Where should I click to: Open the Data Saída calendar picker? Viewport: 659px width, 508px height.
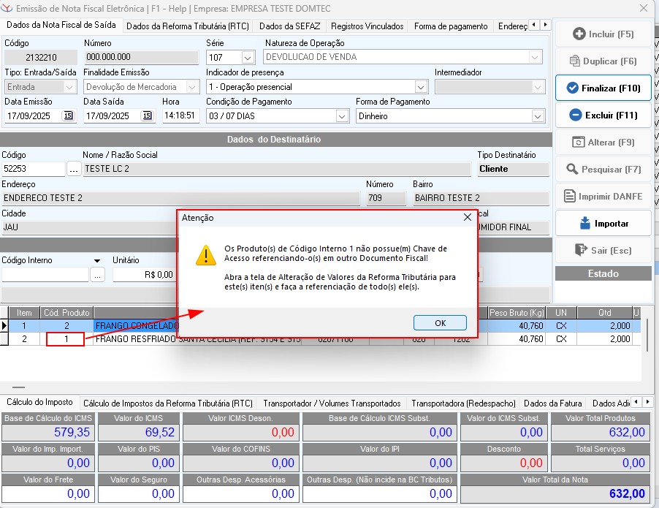point(147,115)
